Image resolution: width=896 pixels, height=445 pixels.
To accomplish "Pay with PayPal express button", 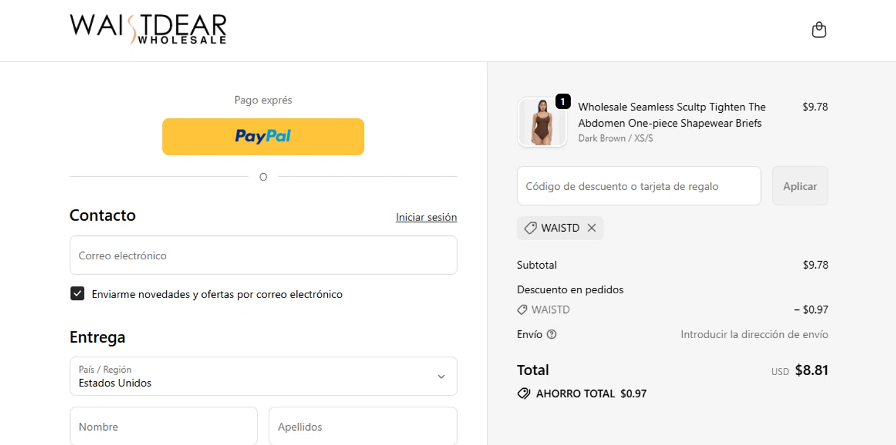I will [x=263, y=137].
